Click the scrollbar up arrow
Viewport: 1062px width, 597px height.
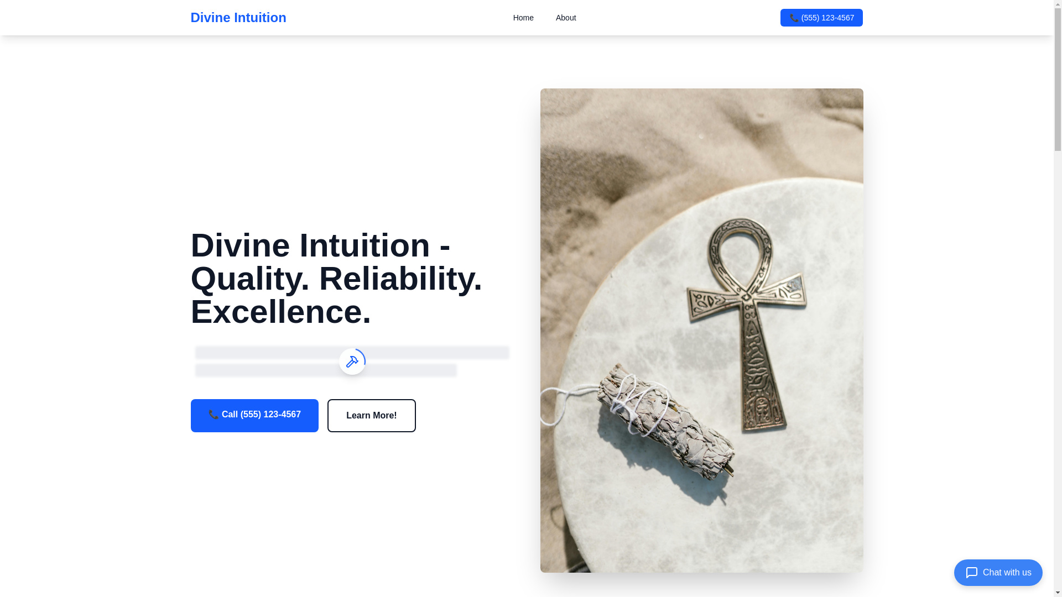click(x=1058, y=4)
